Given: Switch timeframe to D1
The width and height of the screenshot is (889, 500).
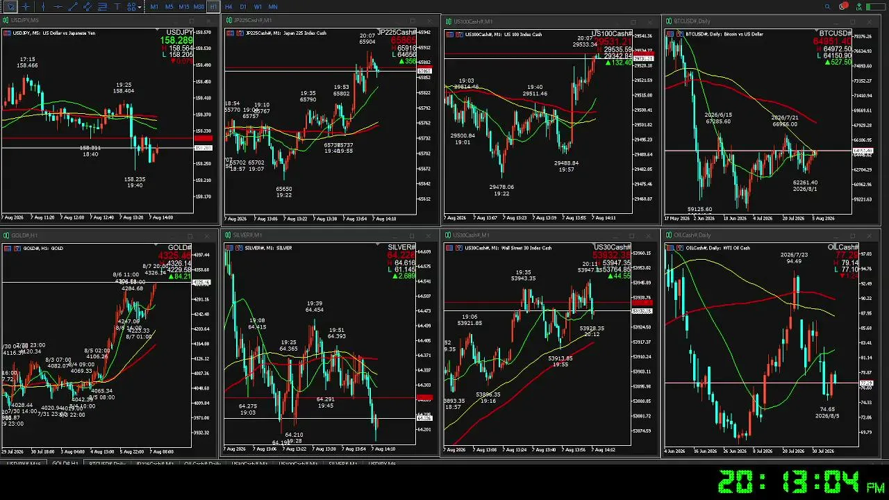Looking at the screenshot, I should click(x=243, y=6).
